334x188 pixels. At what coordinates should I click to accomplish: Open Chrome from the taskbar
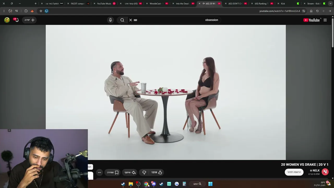point(146,184)
